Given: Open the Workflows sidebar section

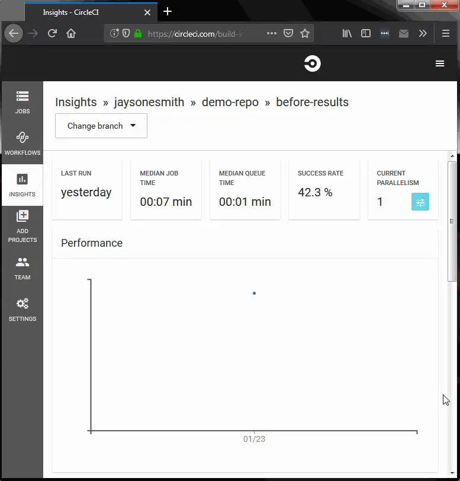Looking at the screenshot, I should [x=22, y=144].
